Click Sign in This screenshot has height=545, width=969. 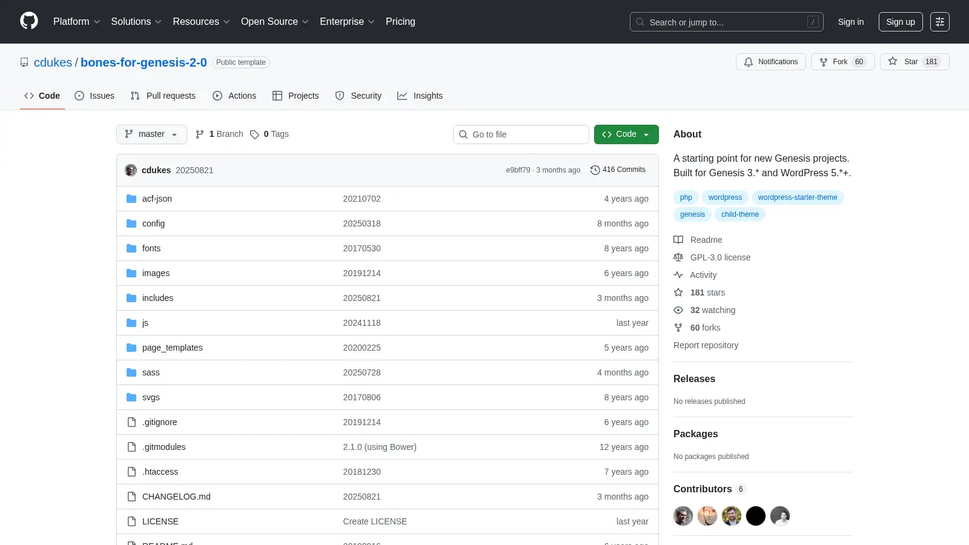pyautogui.click(x=851, y=22)
